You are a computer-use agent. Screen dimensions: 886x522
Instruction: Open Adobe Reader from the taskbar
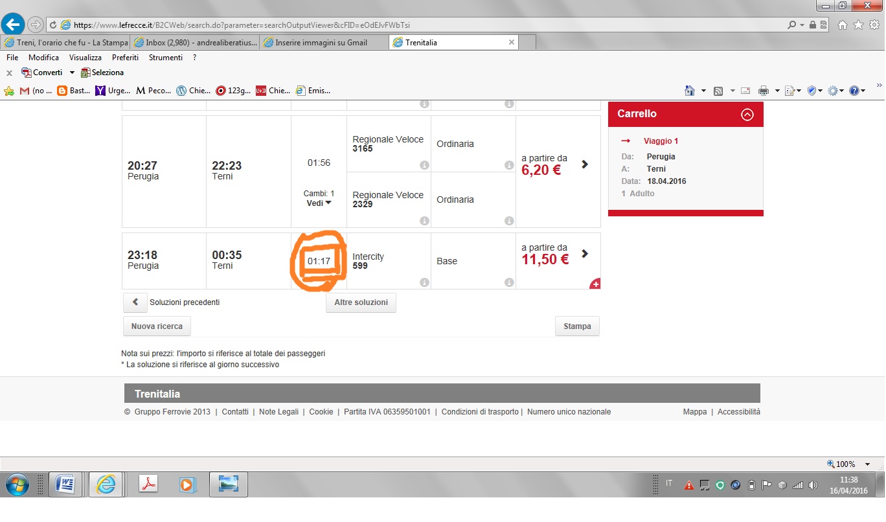[148, 484]
